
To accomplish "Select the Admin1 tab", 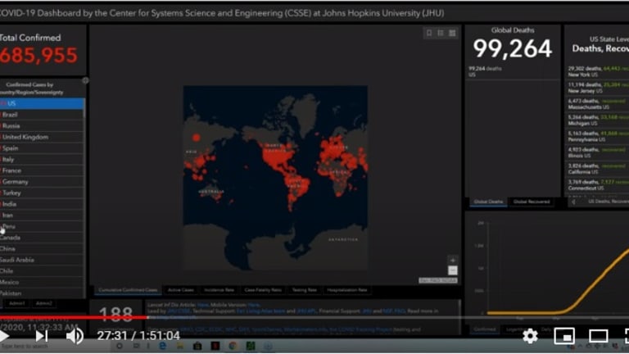I will pos(17,303).
